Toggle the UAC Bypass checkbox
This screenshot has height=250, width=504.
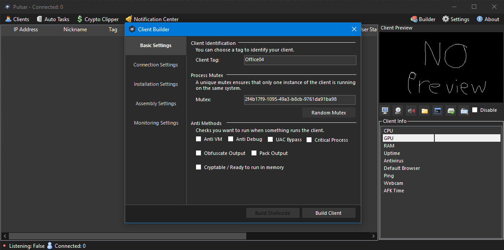271,140
